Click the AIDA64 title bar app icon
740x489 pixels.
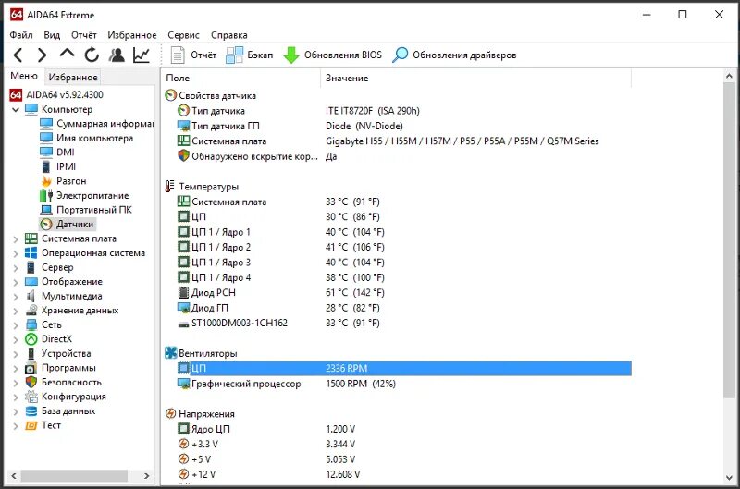tap(17, 15)
